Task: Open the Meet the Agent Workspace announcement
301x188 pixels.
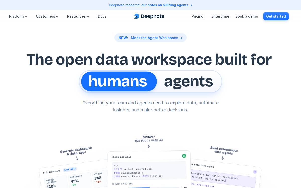Action: (150, 38)
